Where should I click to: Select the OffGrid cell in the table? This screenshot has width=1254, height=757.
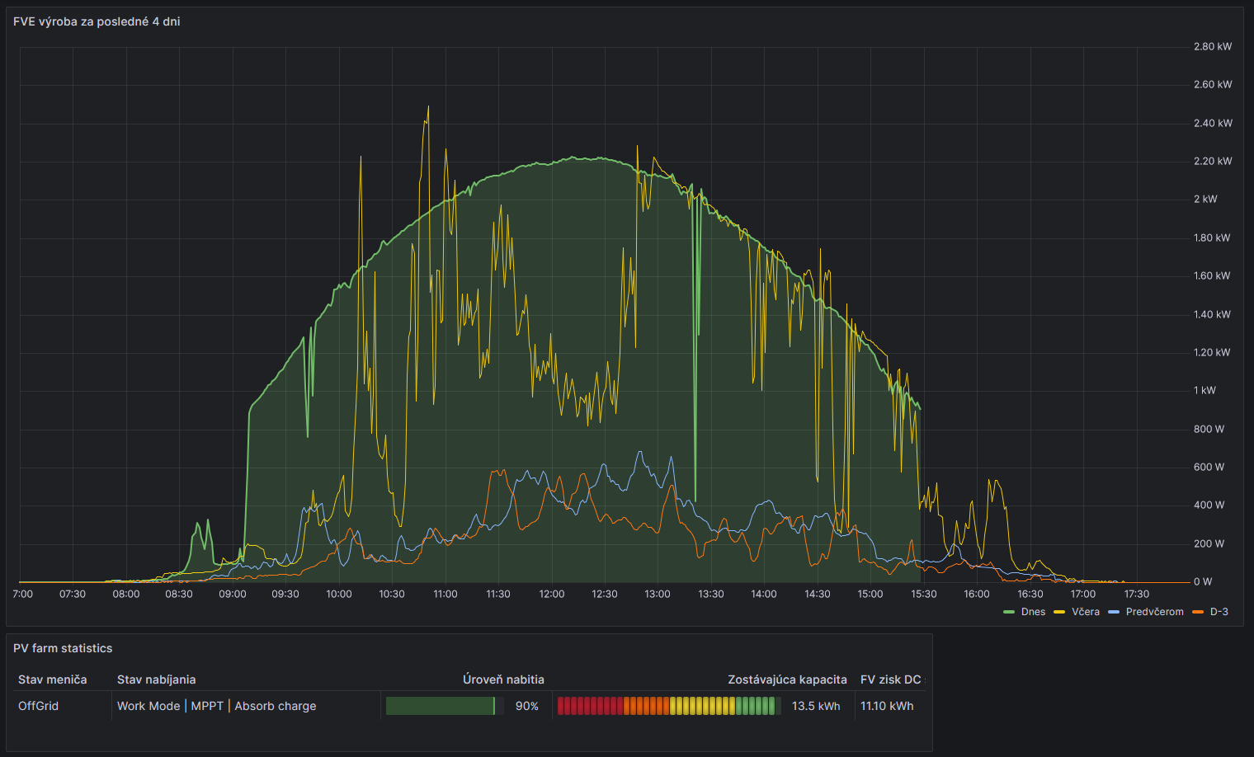click(39, 706)
